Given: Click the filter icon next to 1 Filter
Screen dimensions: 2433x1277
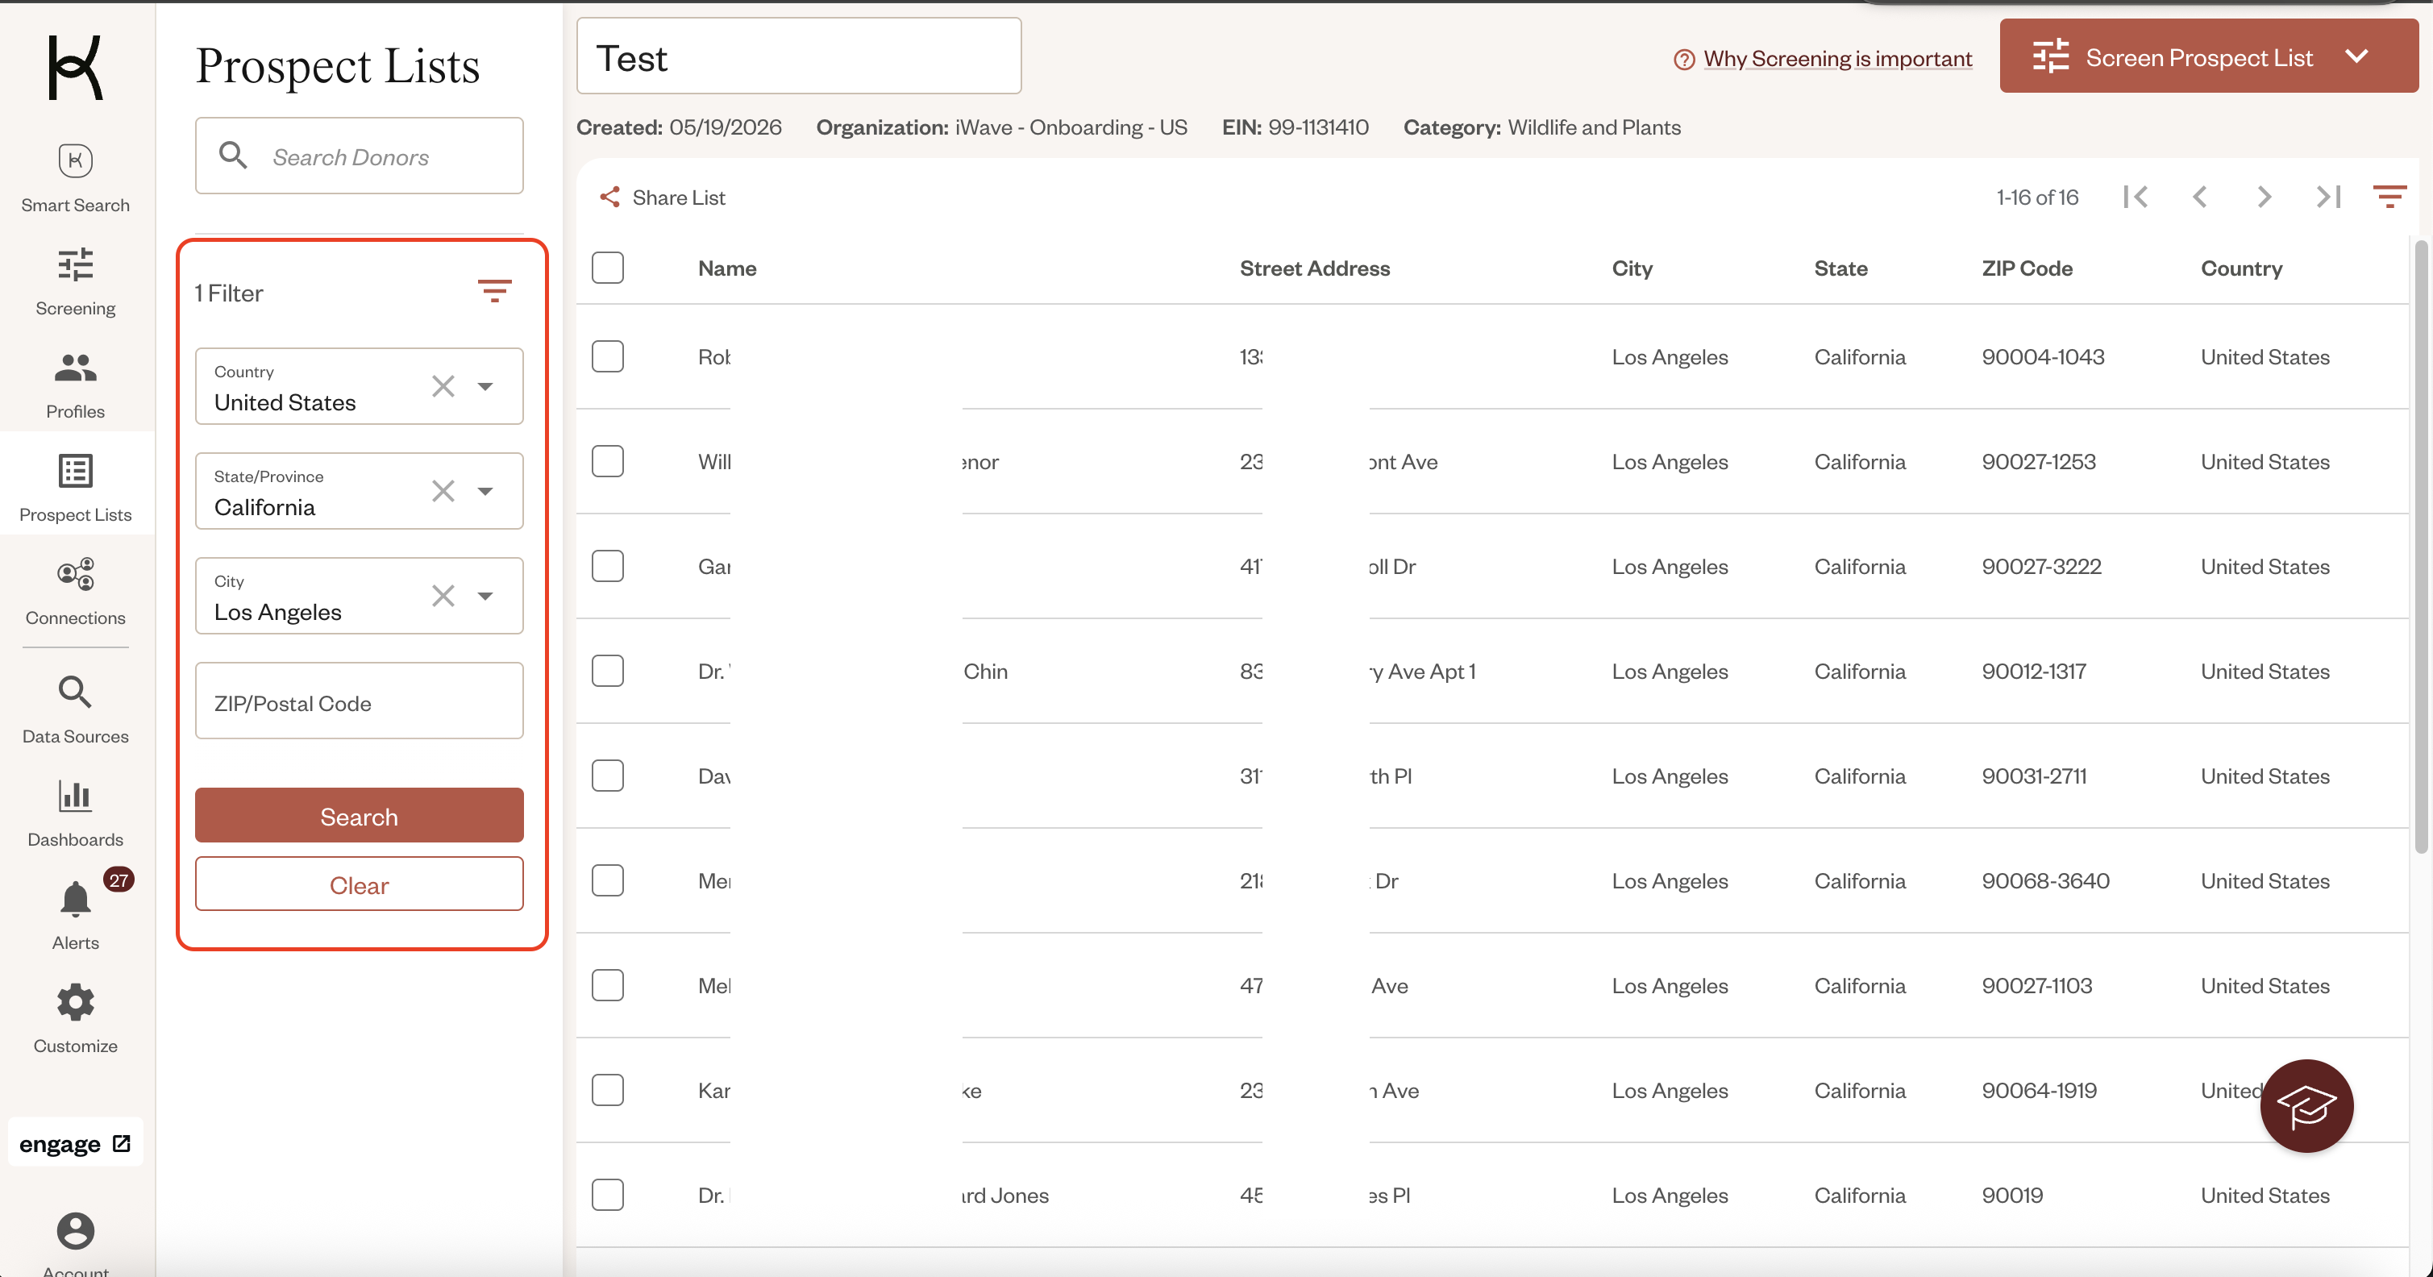Looking at the screenshot, I should 494,291.
